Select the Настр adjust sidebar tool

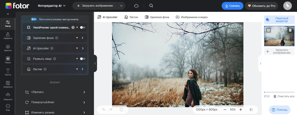tap(8, 24)
